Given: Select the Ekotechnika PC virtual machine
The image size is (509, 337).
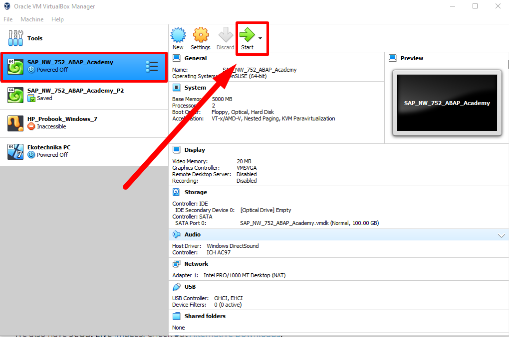Looking at the screenshot, I should [x=84, y=151].
